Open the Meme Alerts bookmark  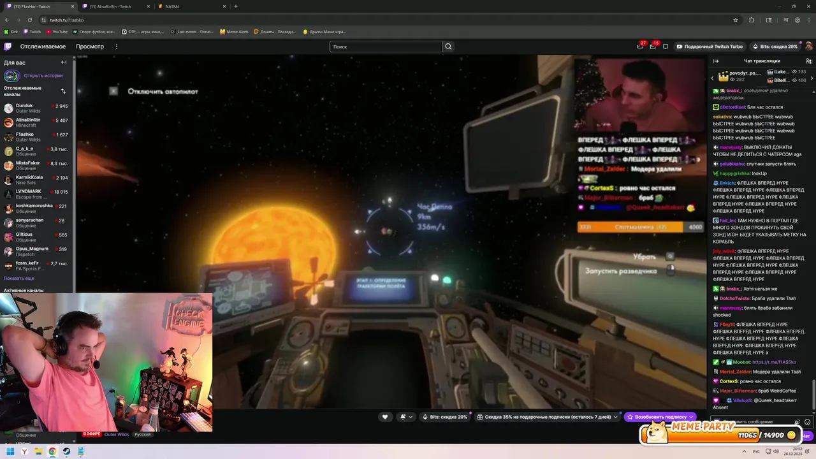[234, 31]
